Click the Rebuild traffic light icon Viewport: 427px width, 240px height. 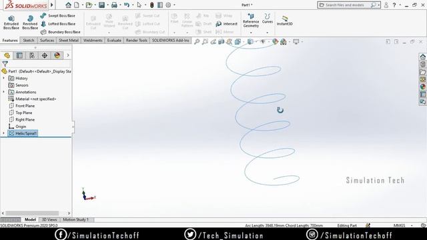[152, 5]
